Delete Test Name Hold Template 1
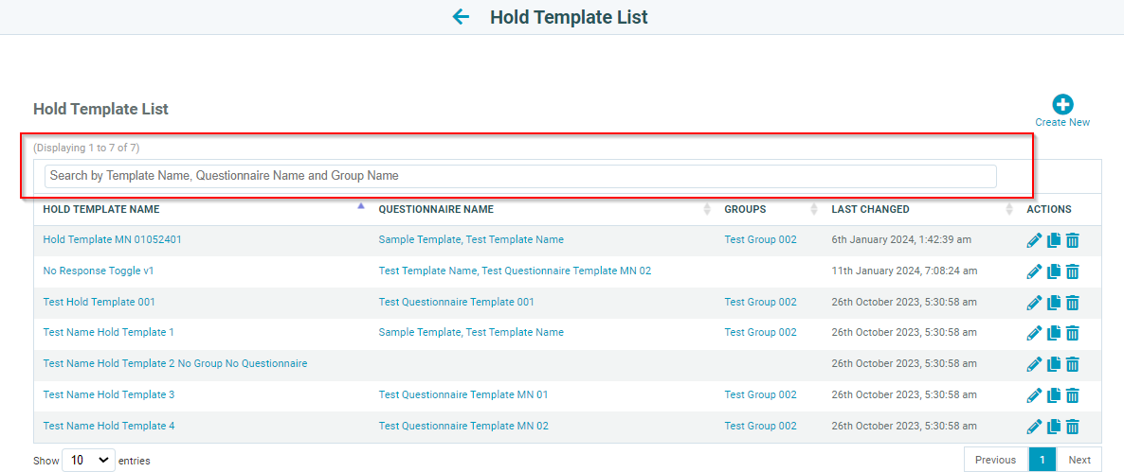Image resolution: width=1124 pixels, height=472 pixels. [x=1072, y=333]
